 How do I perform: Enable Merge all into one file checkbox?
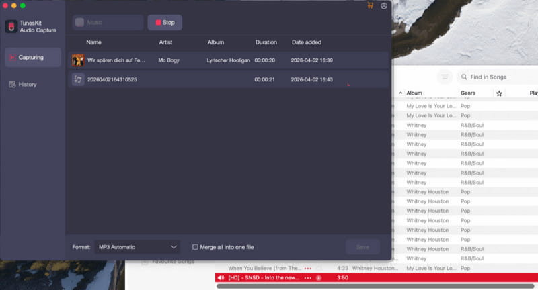click(195, 247)
